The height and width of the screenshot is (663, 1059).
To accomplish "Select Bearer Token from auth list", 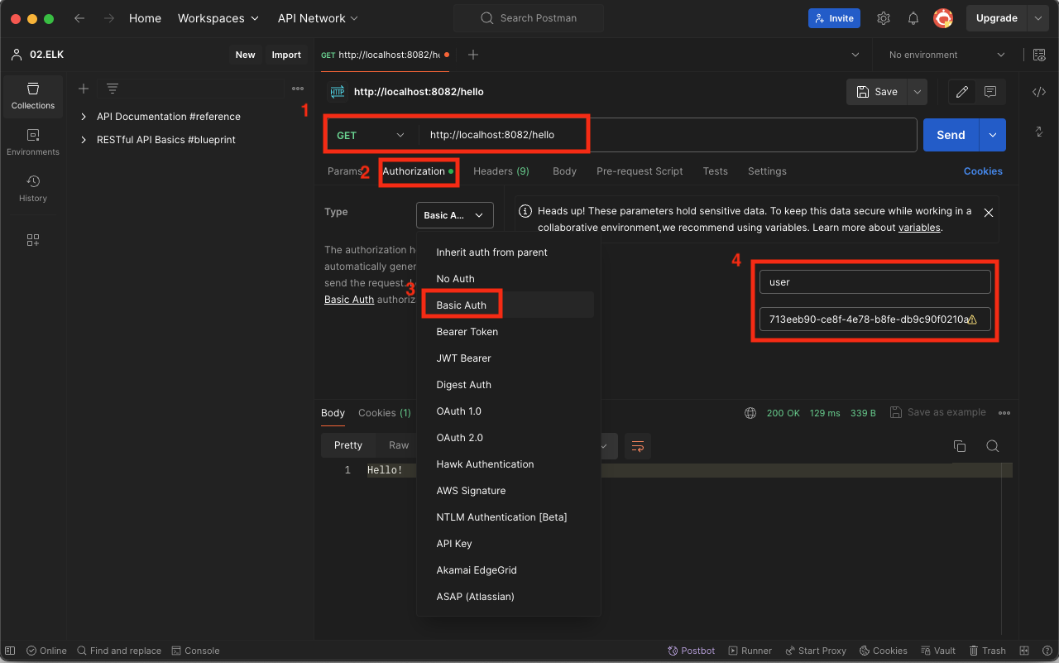I will 508,332.
